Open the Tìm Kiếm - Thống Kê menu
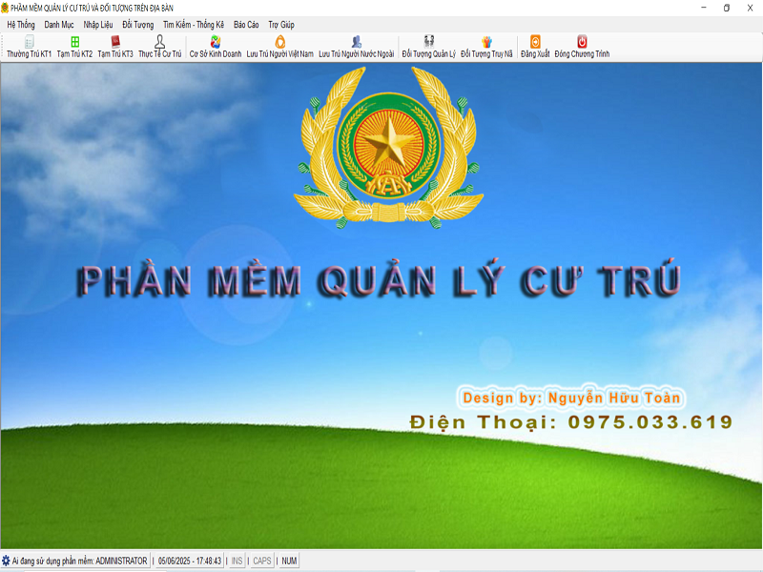This screenshot has width=763, height=572. tap(194, 25)
